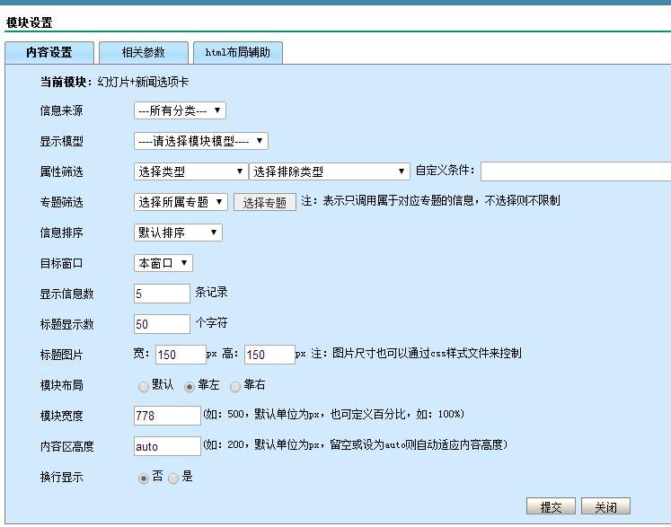
Task: Set 换行显示 to 否
Action: 144,479
